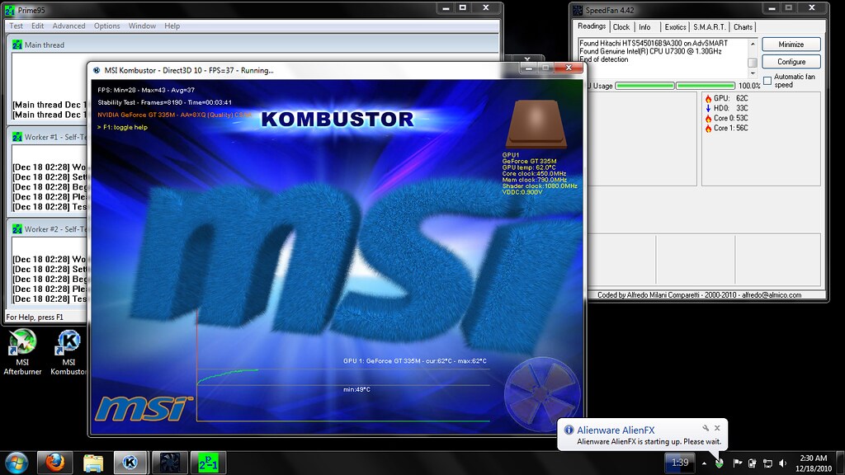Open the MSI Afterburner desktop shortcut
The height and width of the screenshot is (475, 845).
pos(22,351)
